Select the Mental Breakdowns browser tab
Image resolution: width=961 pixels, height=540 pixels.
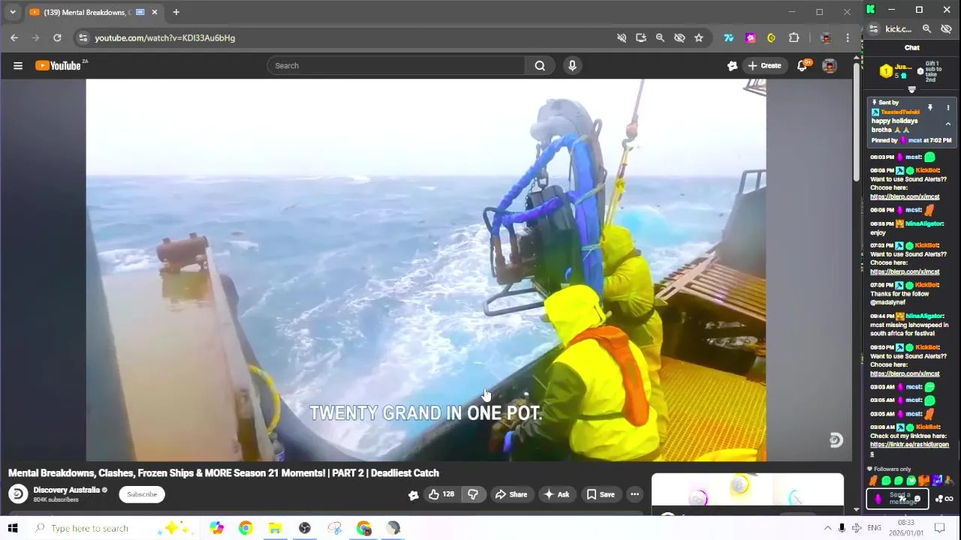85,12
